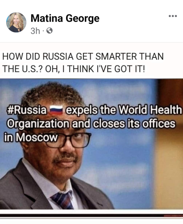Click the Russian flag emoji in the image

[x=56, y=110]
